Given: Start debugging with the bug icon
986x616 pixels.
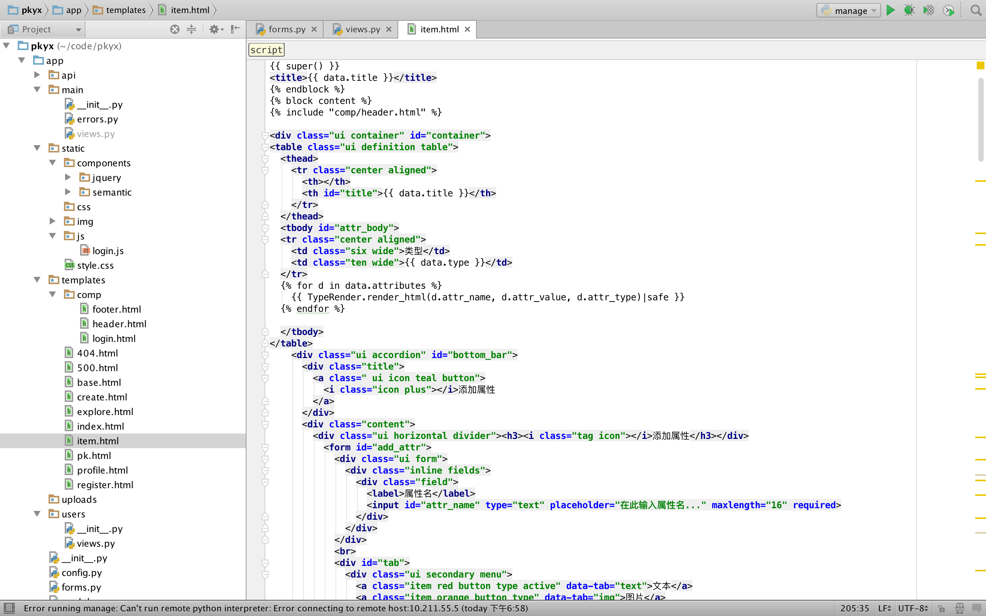Looking at the screenshot, I should (x=909, y=10).
